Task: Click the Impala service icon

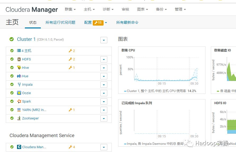Action: click(19, 84)
